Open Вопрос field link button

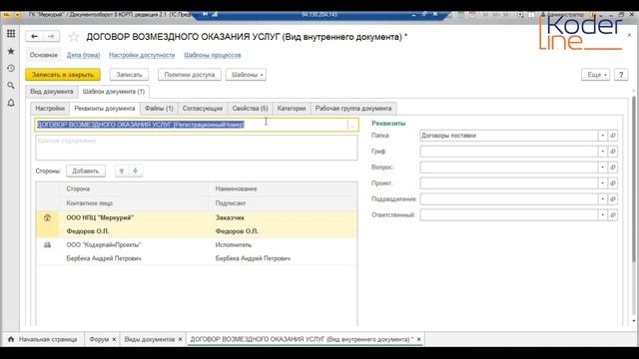pos(612,168)
